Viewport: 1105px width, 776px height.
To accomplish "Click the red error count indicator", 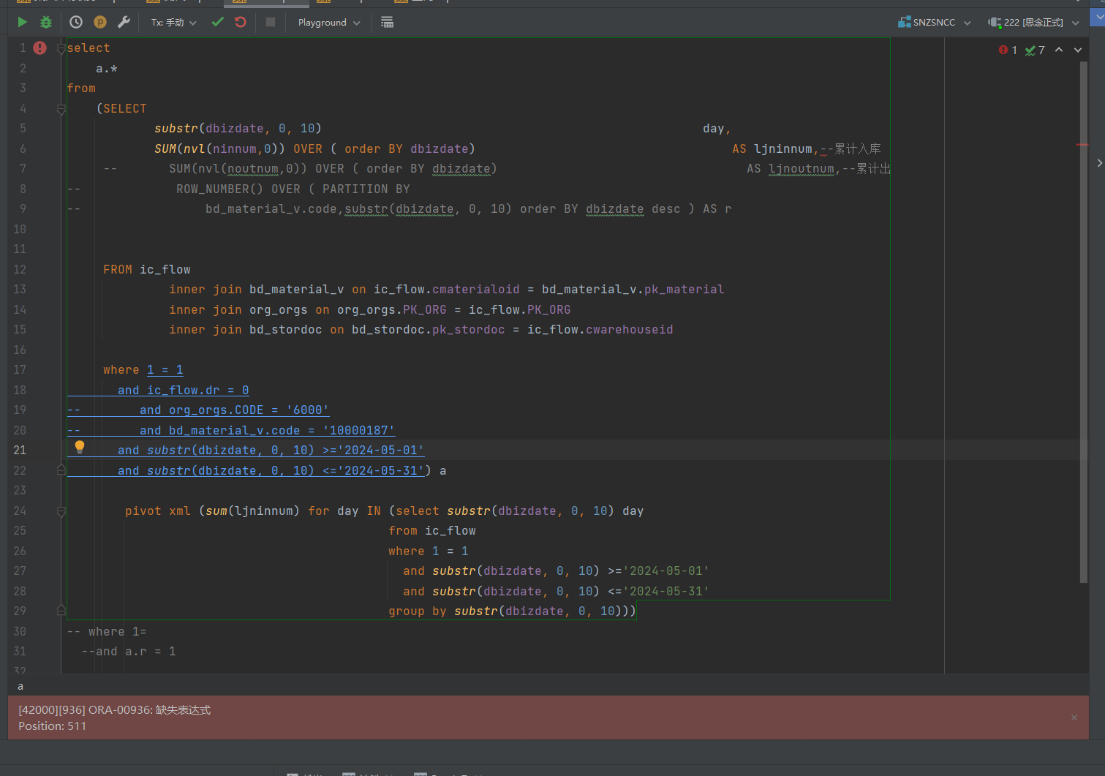I will point(1008,50).
